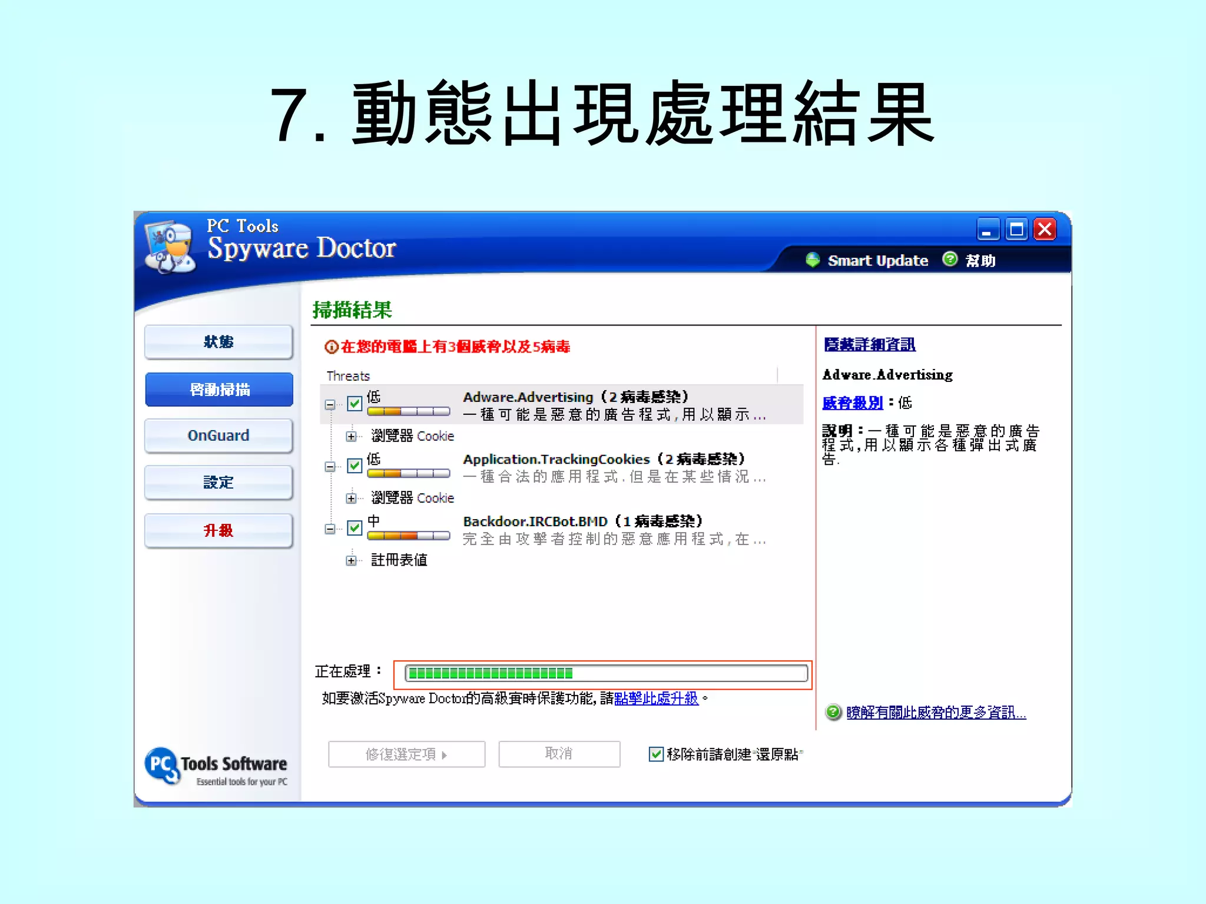Open the 升級 upgrade section
Screen dimensions: 1206x904
(x=218, y=531)
